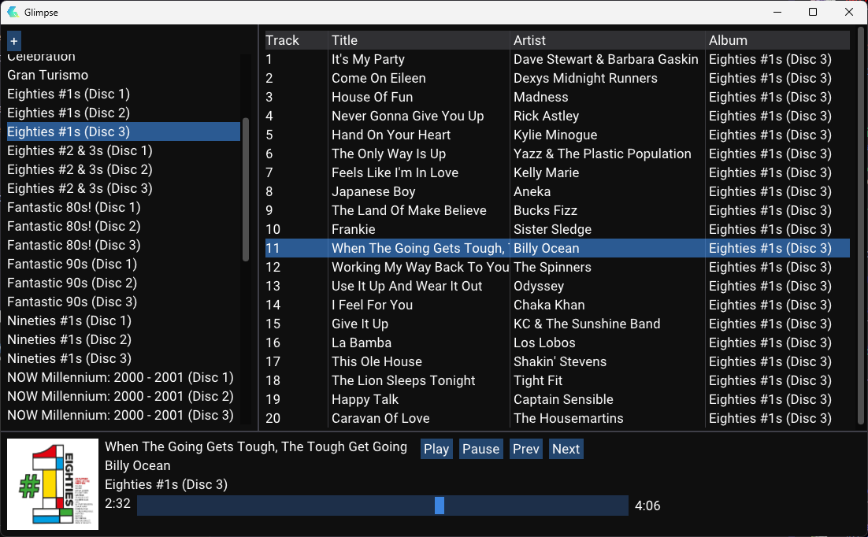Select NOW Millennium: 2000 - 2001 (Disc 1)
Screen dimensions: 868x537
pos(121,377)
